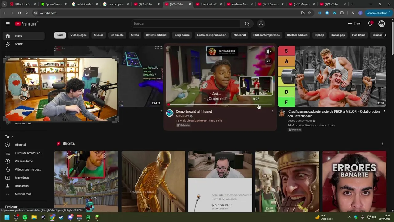Expand the Tú section chevron
The height and width of the screenshot is (222, 394).
[12, 137]
